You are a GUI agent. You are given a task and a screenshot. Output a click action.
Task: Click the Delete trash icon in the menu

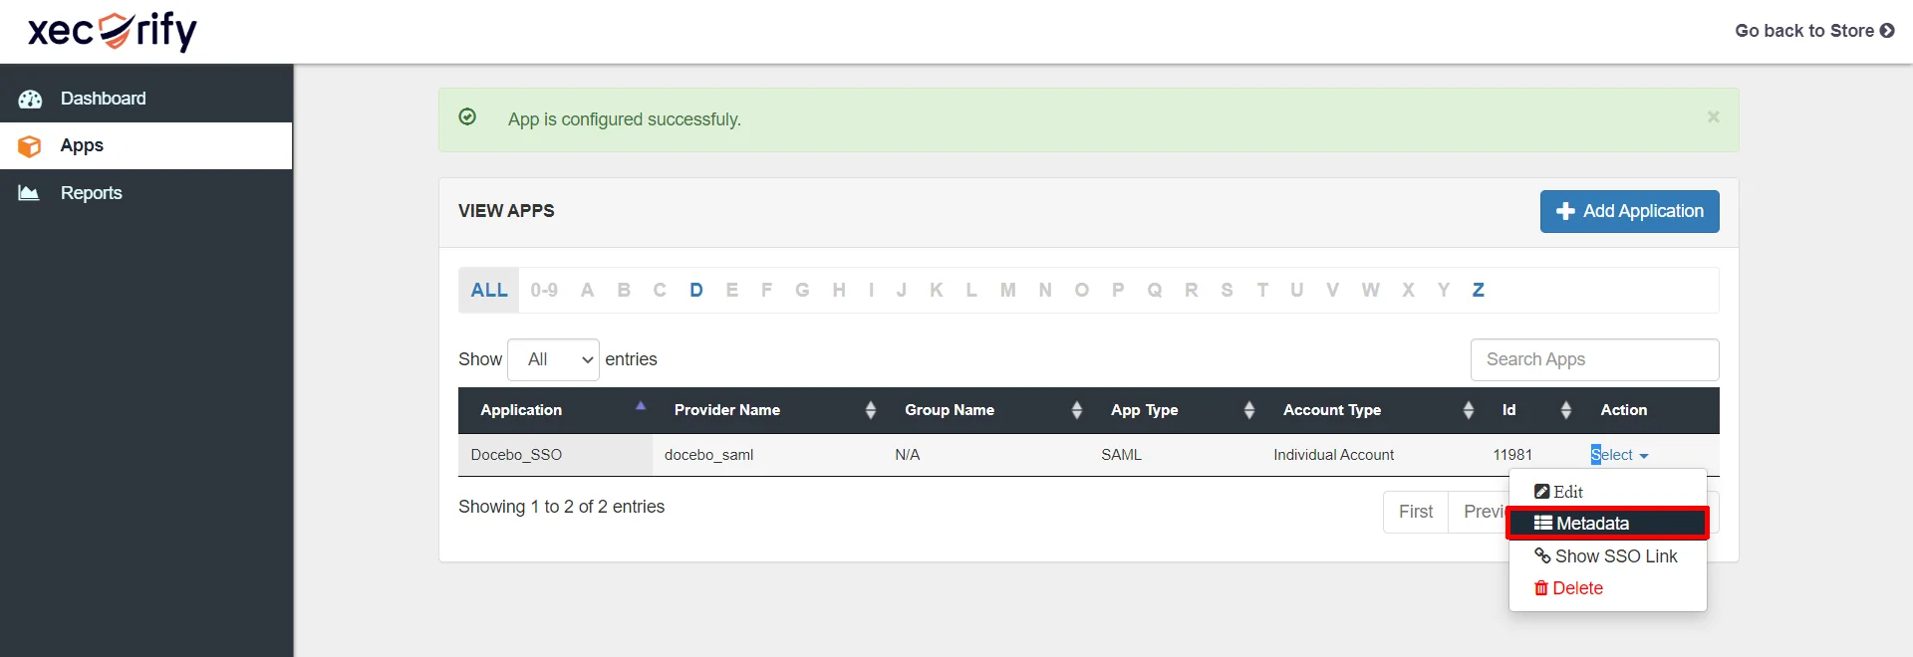click(1540, 588)
